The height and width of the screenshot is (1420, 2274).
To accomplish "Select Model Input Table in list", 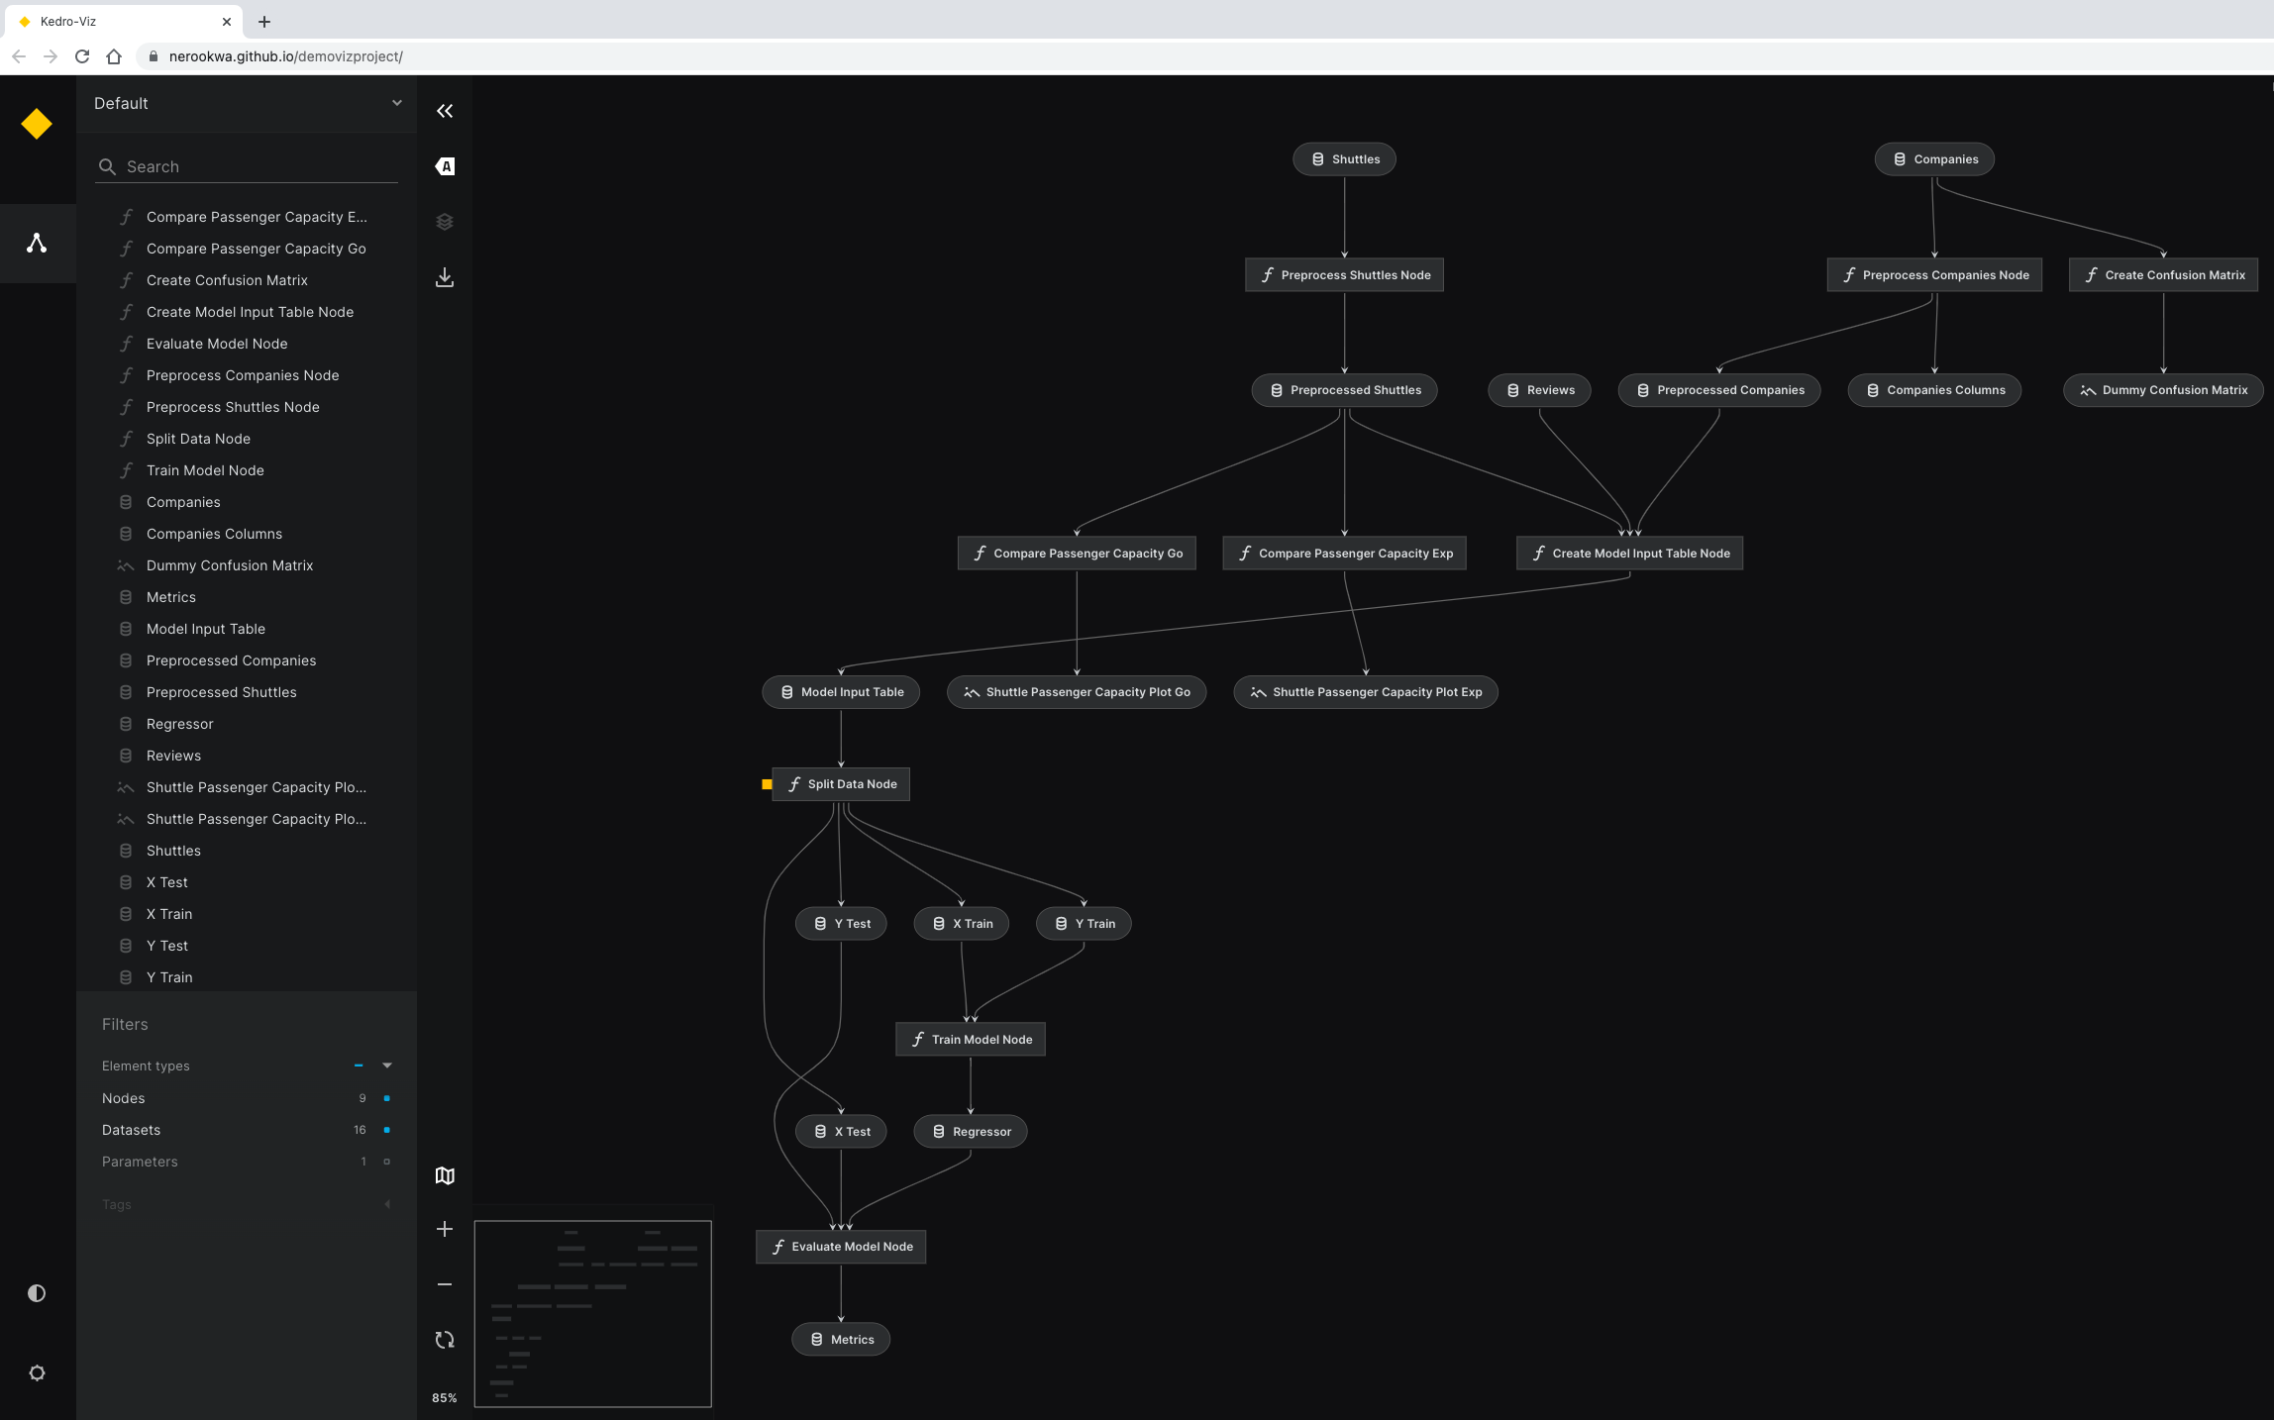I will click(x=206, y=629).
